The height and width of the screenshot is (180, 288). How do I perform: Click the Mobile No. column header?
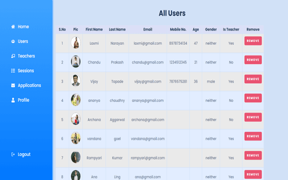click(178, 30)
